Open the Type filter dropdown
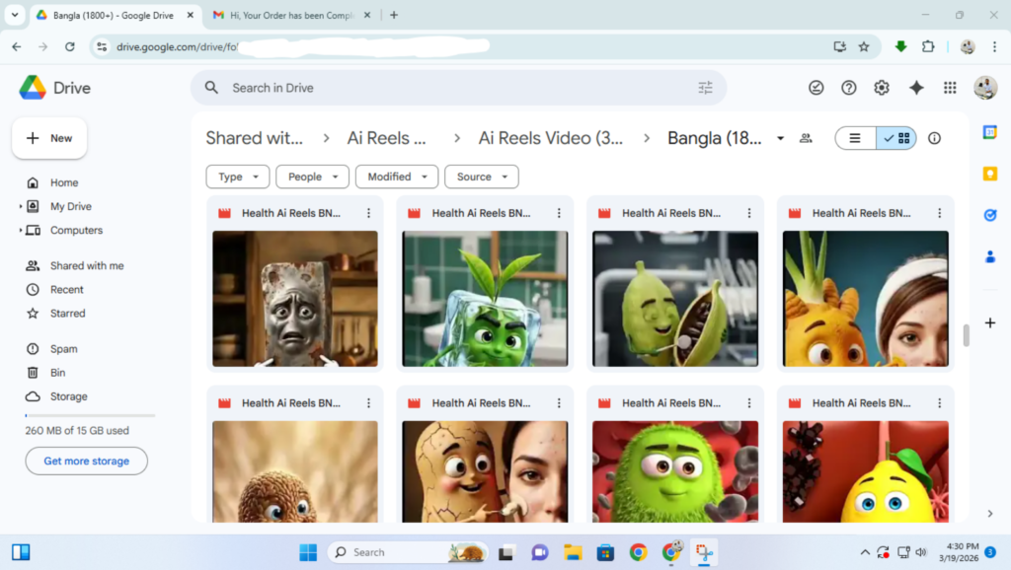Screen dimensions: 1011x570 [238, 177]
